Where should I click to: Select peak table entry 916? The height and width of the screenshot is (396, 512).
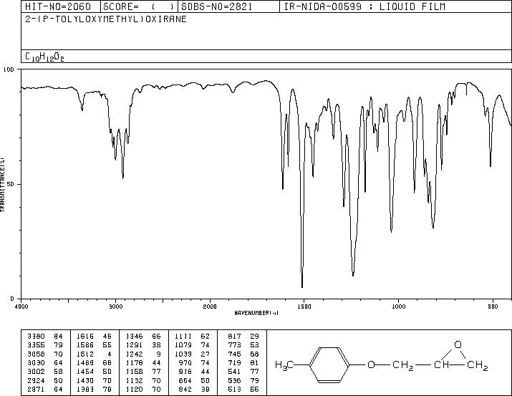tap(185, 372)
